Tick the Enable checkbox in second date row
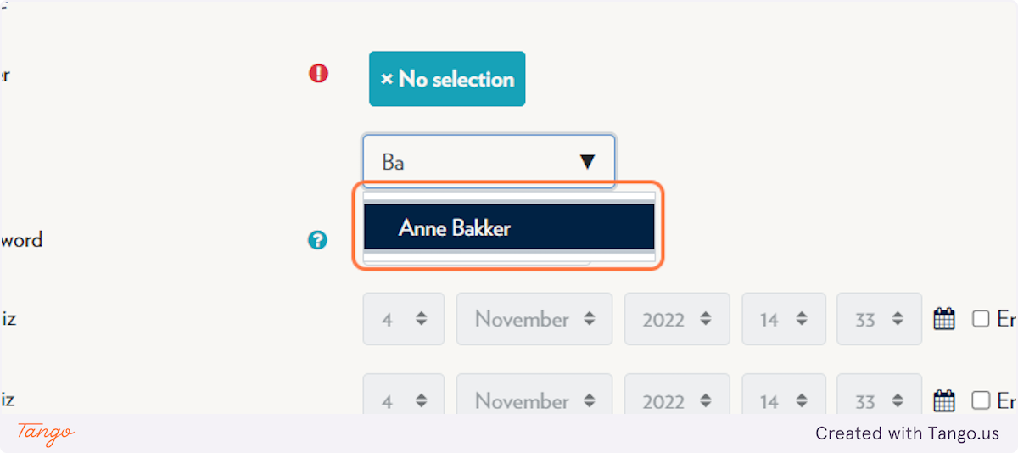 coord(981,400)
